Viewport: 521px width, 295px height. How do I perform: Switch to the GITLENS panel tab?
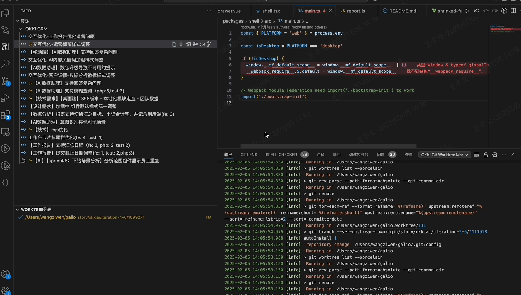click(248, 155)
